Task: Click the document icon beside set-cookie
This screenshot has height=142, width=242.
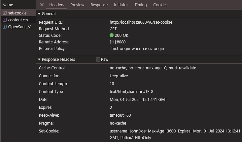Action: tap(5, 13)
